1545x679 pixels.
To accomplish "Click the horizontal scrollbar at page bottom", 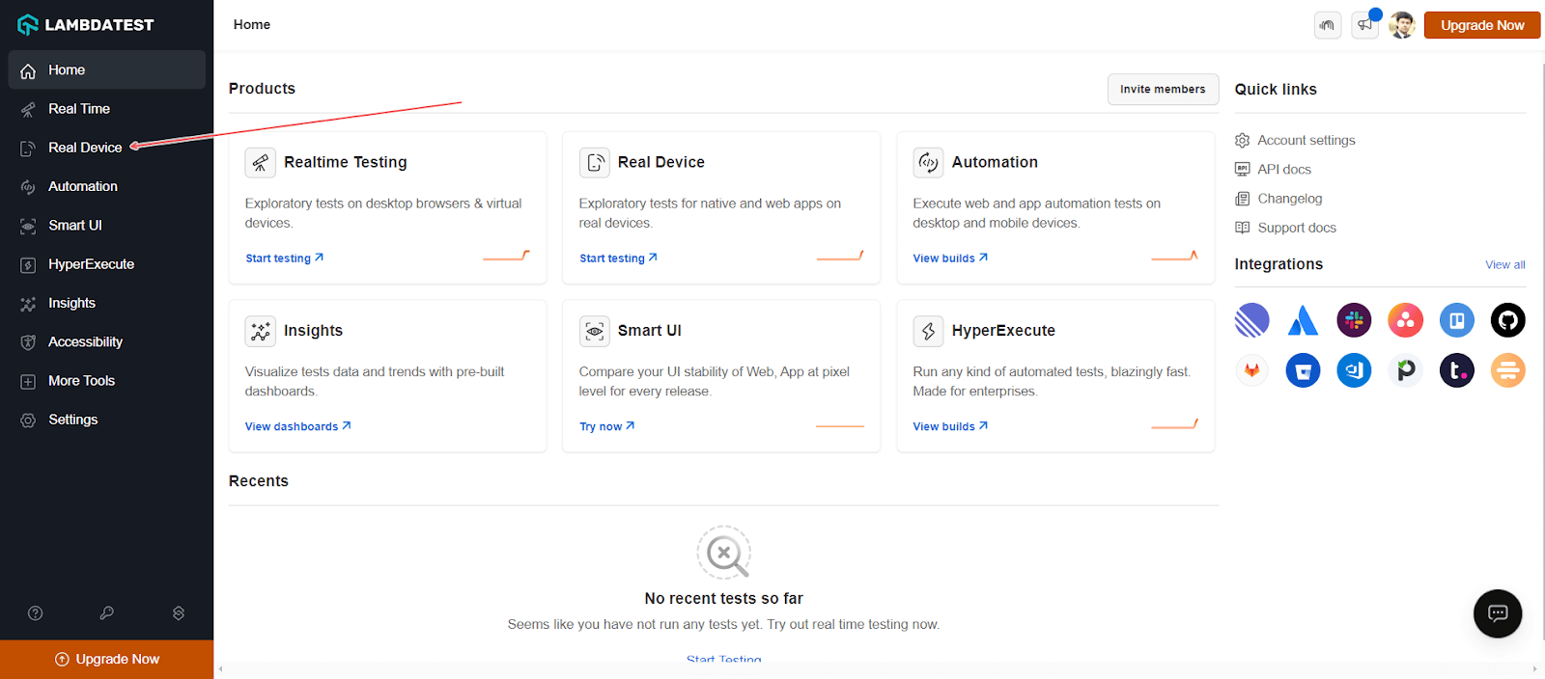I will click(x=879, y=668).
